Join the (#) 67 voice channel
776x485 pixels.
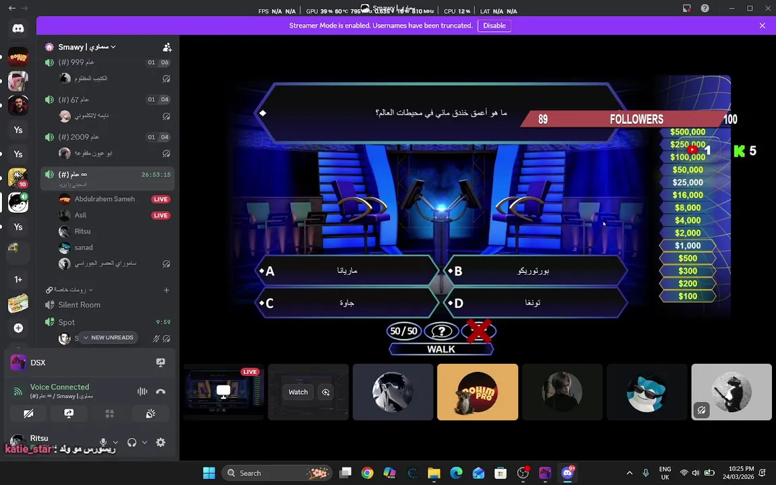click(107, 100)
